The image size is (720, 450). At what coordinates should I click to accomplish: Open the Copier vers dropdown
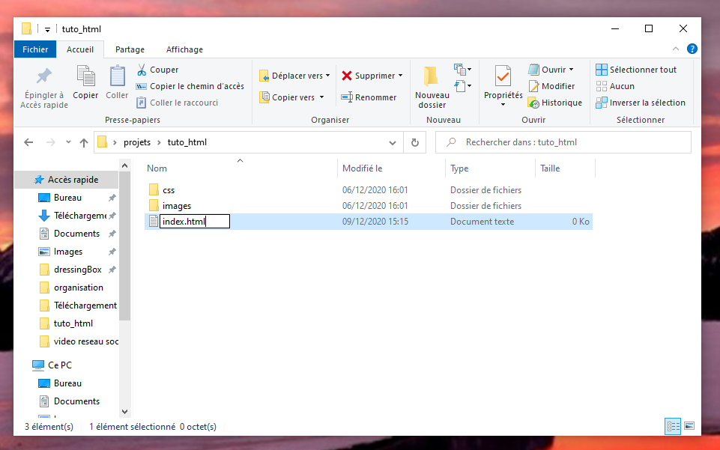(291, 97)
